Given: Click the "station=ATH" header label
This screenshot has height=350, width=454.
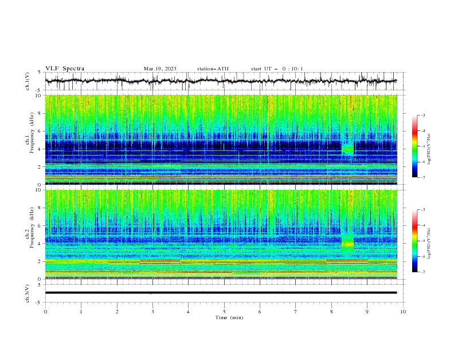Looking at the screenshot, I should 213,69.
